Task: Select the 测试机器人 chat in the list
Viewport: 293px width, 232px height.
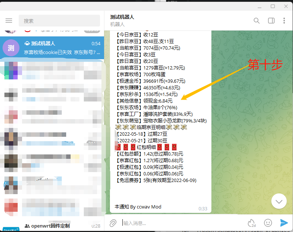Action: [x=52, y=48]
